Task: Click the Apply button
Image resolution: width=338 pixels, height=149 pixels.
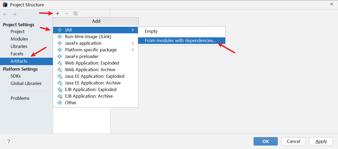Action: click(321, 141)
